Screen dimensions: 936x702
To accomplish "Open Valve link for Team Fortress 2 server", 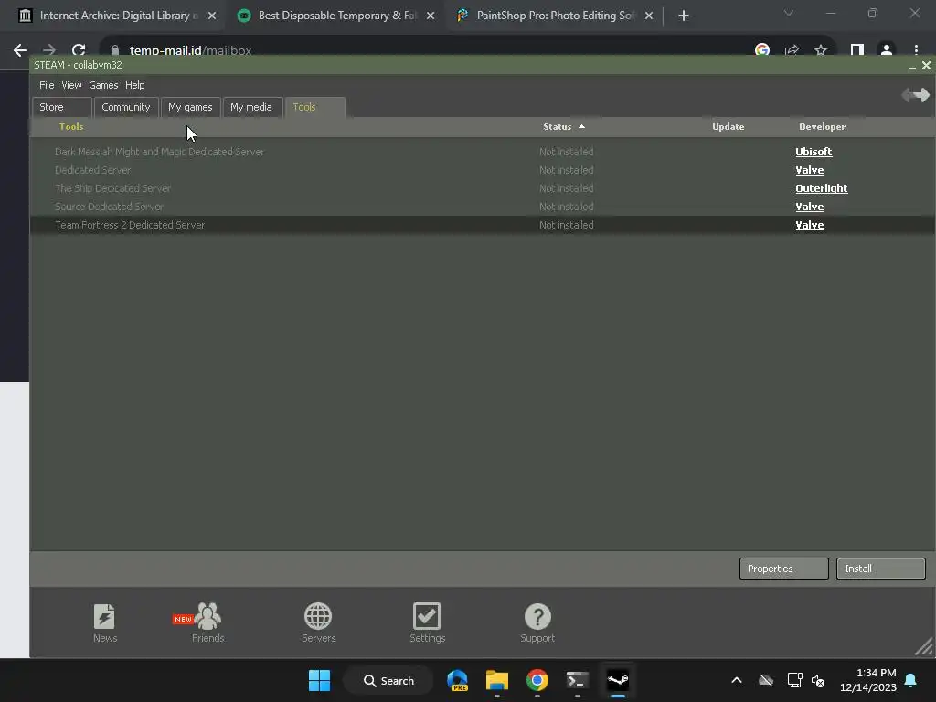I will (810, 225).
